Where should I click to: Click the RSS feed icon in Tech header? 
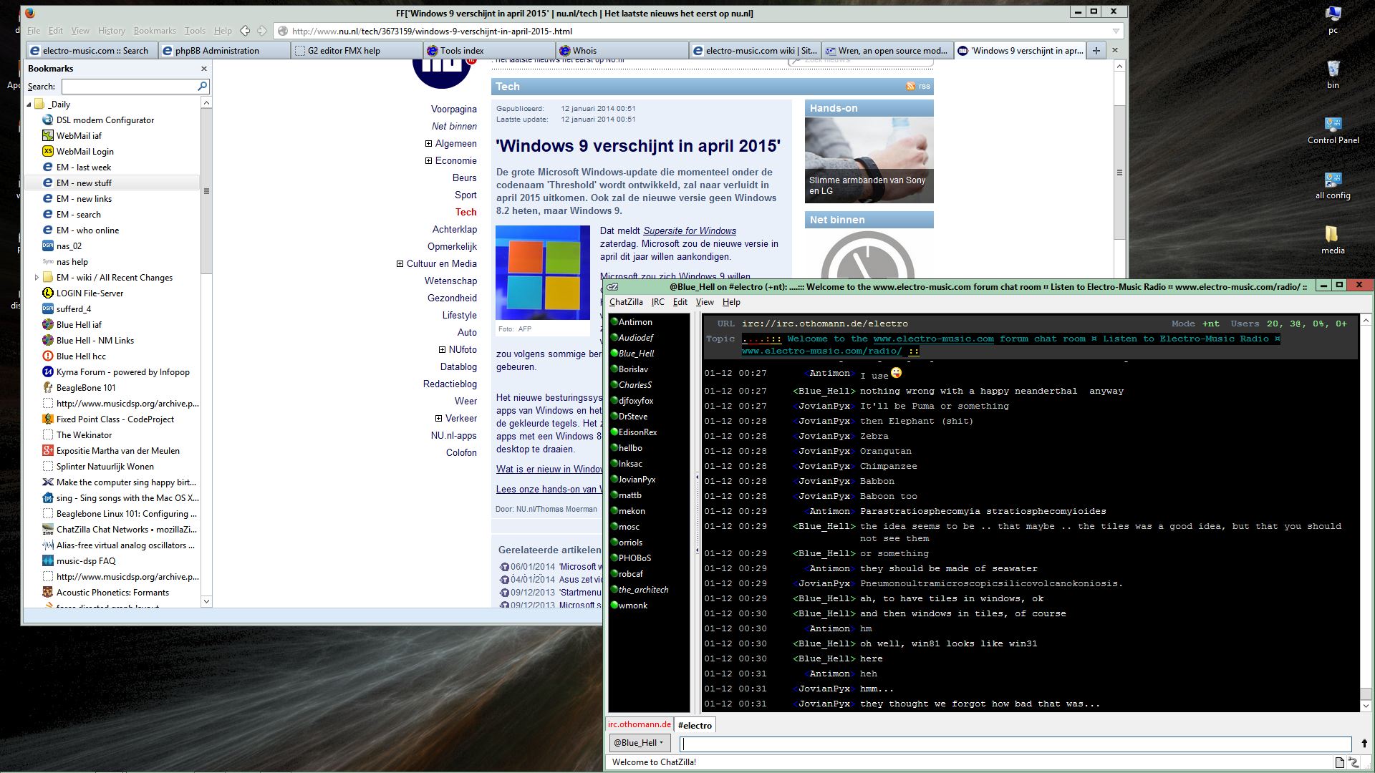point(910,87)
